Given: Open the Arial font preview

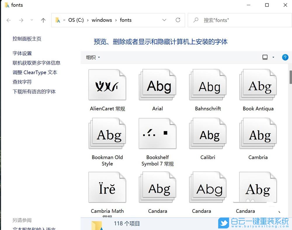Looking at the screenshot, I should click(x=157, y=85).
